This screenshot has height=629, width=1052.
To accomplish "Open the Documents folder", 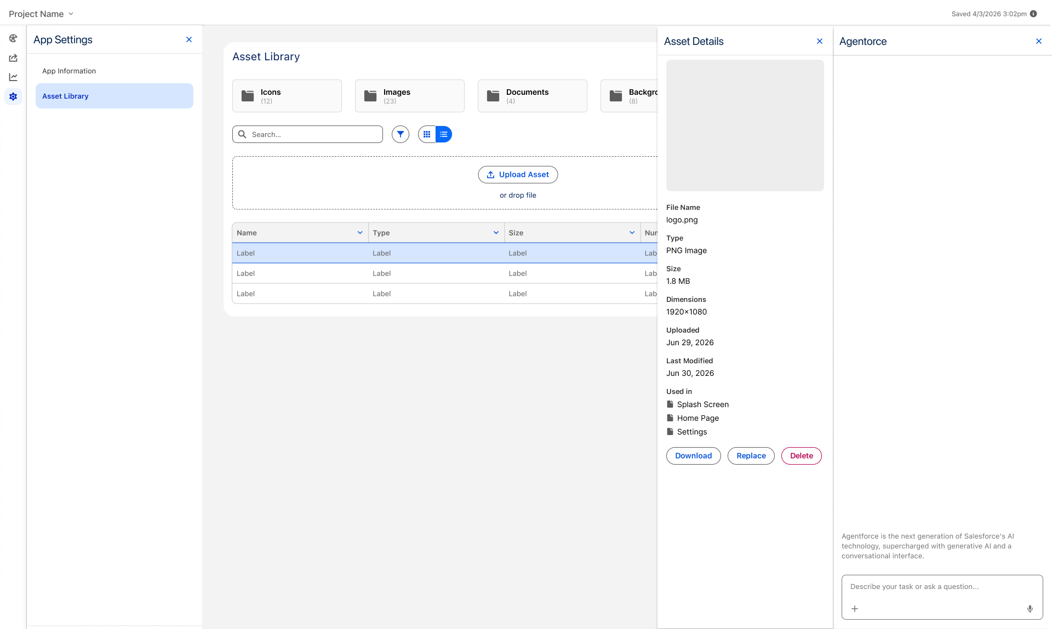I will [x=533, y=96].
